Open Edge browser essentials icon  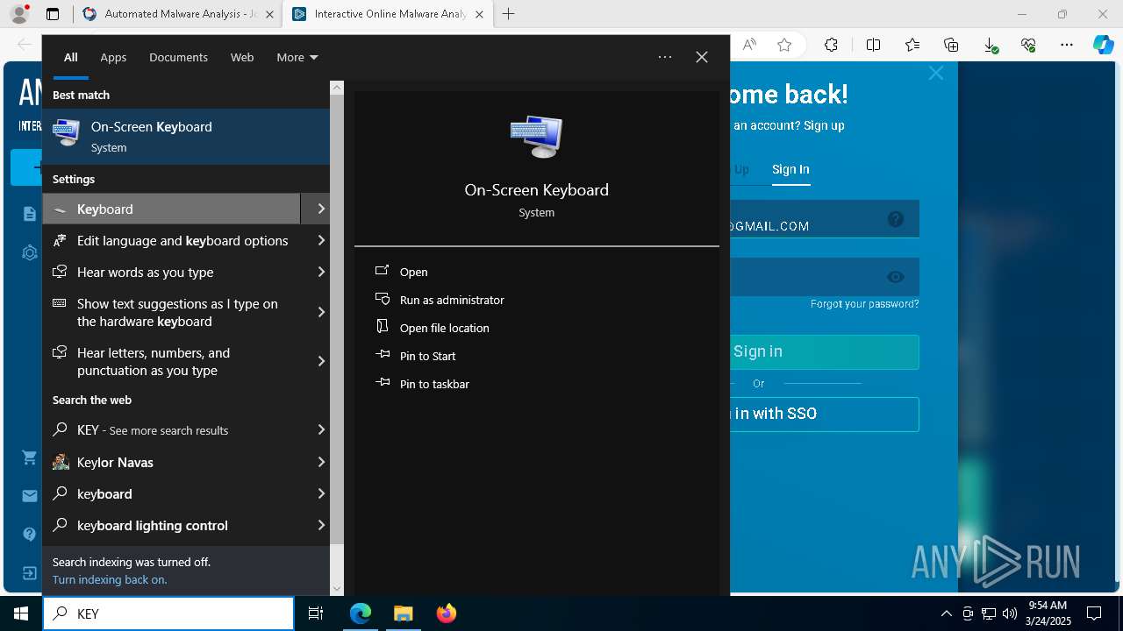[1028, 45]
